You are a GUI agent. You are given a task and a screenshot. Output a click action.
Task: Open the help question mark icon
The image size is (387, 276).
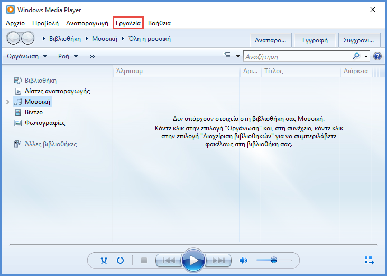(x=377, y=56)
